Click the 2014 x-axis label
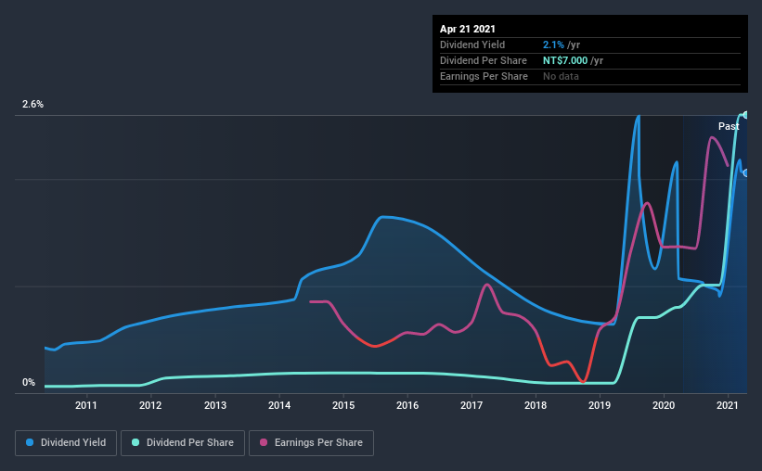The width and height of the screenshot is (762, 471). (x=279, y=405)
